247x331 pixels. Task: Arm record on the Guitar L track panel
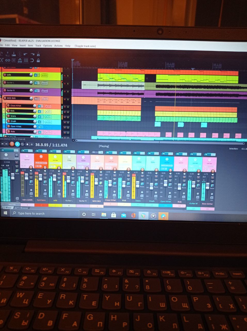5,83
